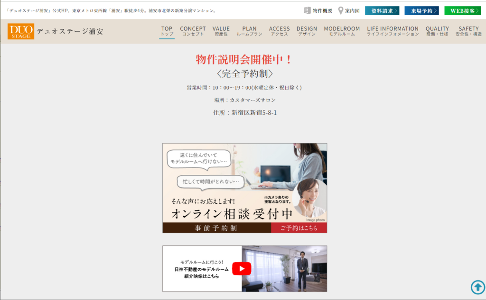Navigate to ACCESS アクセス

pyautogui.click(x=279, y=31)
